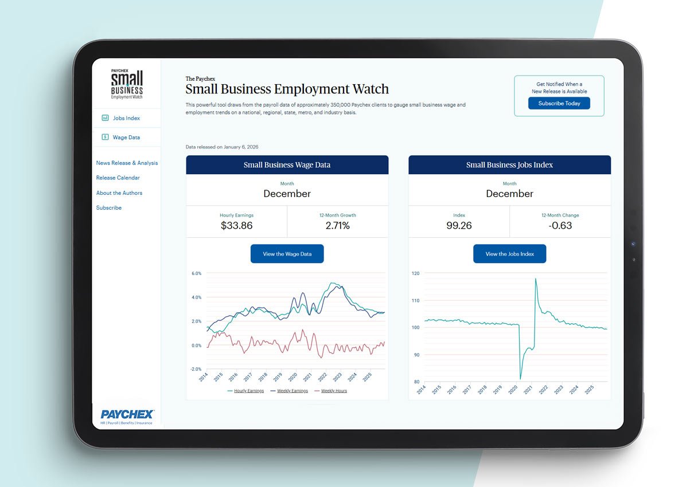The height and width of the screenshot is (487, 694).
Task: Open News Release & Analysis
Action: click(x=127, y=162)
